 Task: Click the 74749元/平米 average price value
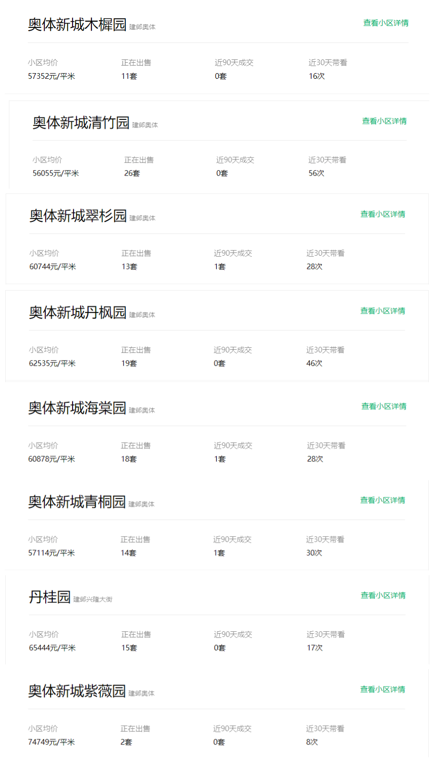point(51,742)
